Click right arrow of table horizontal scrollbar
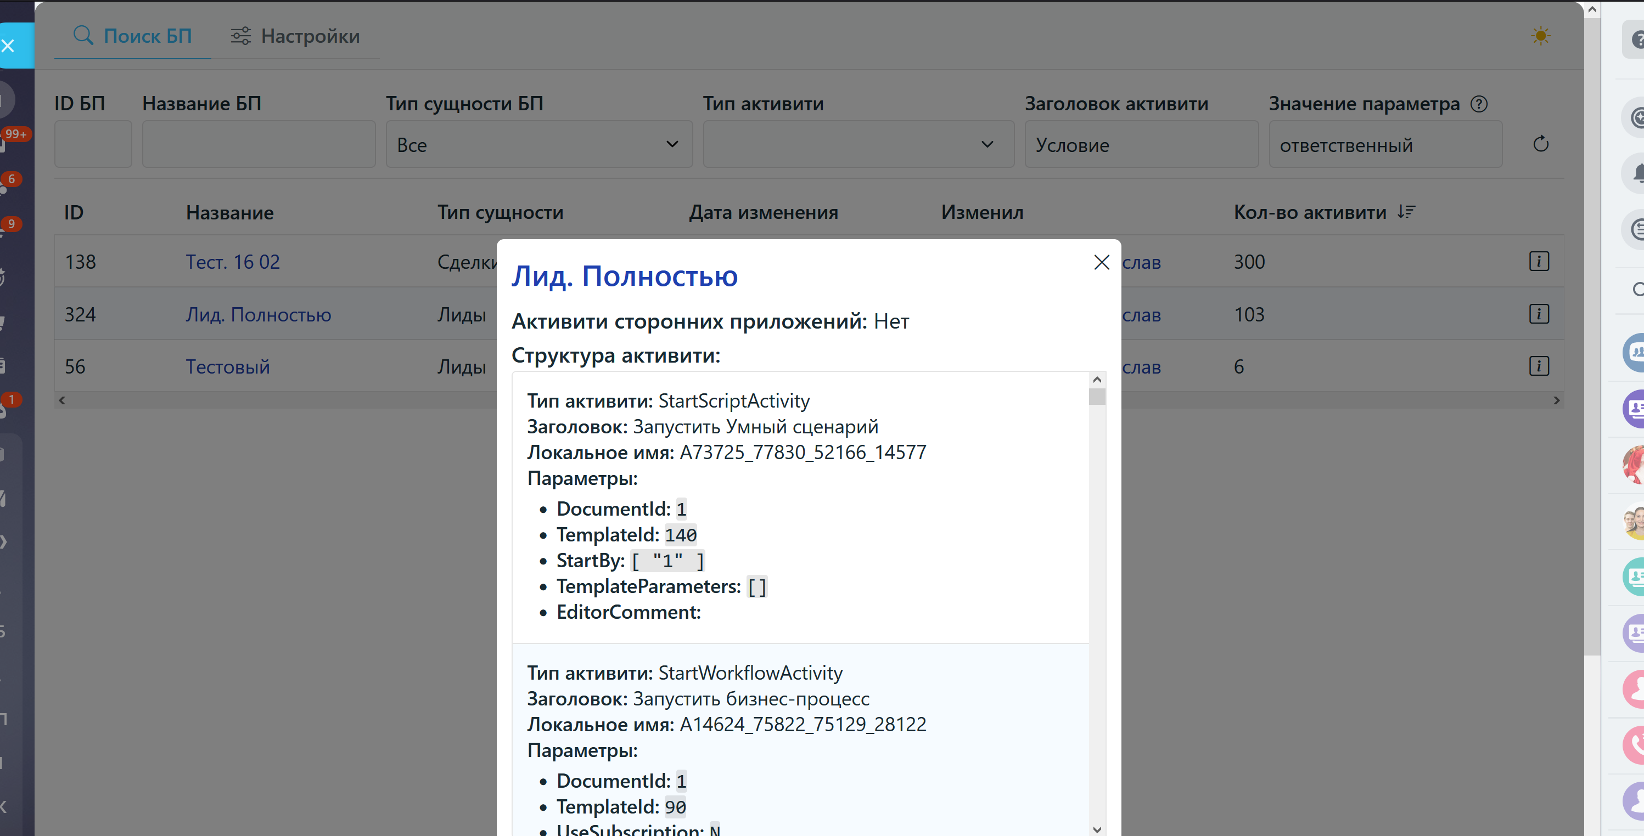Screen dimensions: 1644x836 [x=1556, y=400]
